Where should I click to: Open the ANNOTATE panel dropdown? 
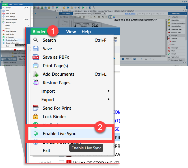(185, 14)
